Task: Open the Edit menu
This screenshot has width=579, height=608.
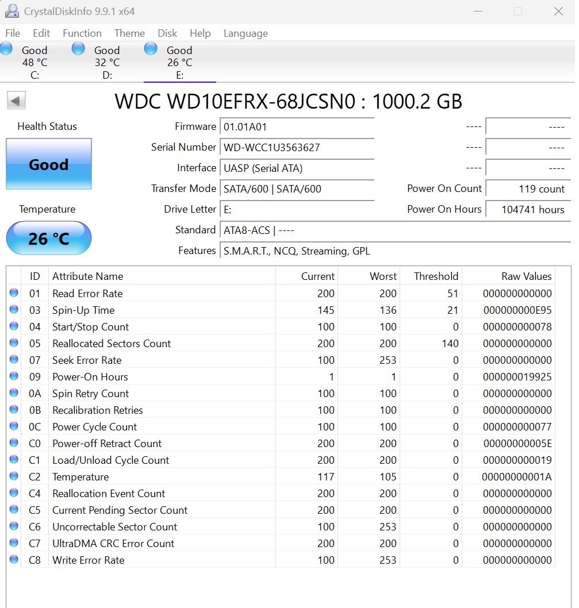Action: [41, 33]
